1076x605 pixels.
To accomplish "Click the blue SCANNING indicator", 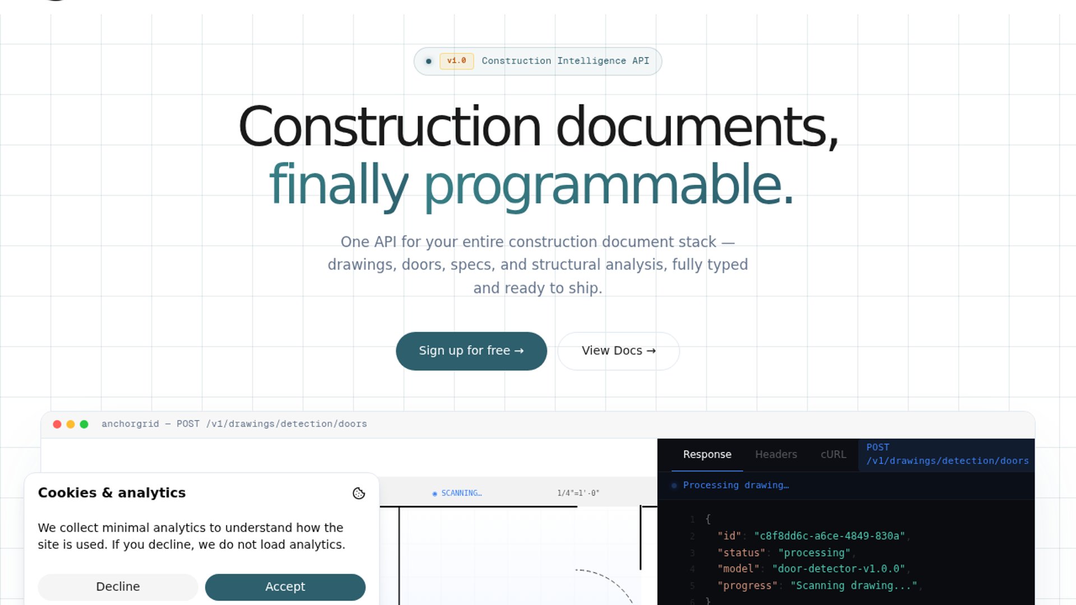I will 457,493.
